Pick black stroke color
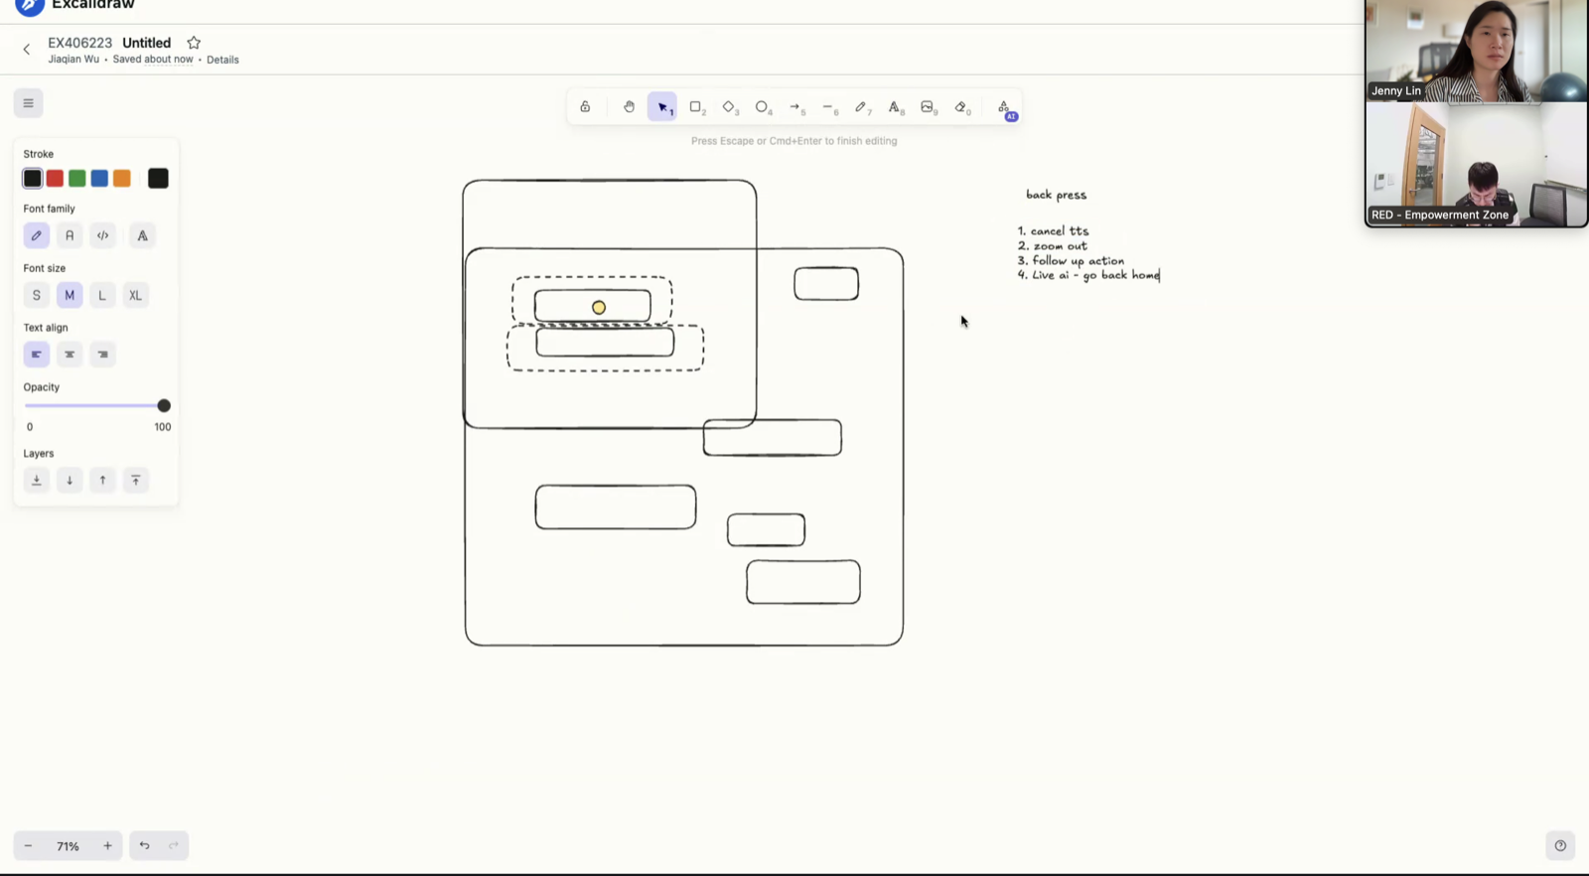1589x876 pixels. [x=33, y=179]
